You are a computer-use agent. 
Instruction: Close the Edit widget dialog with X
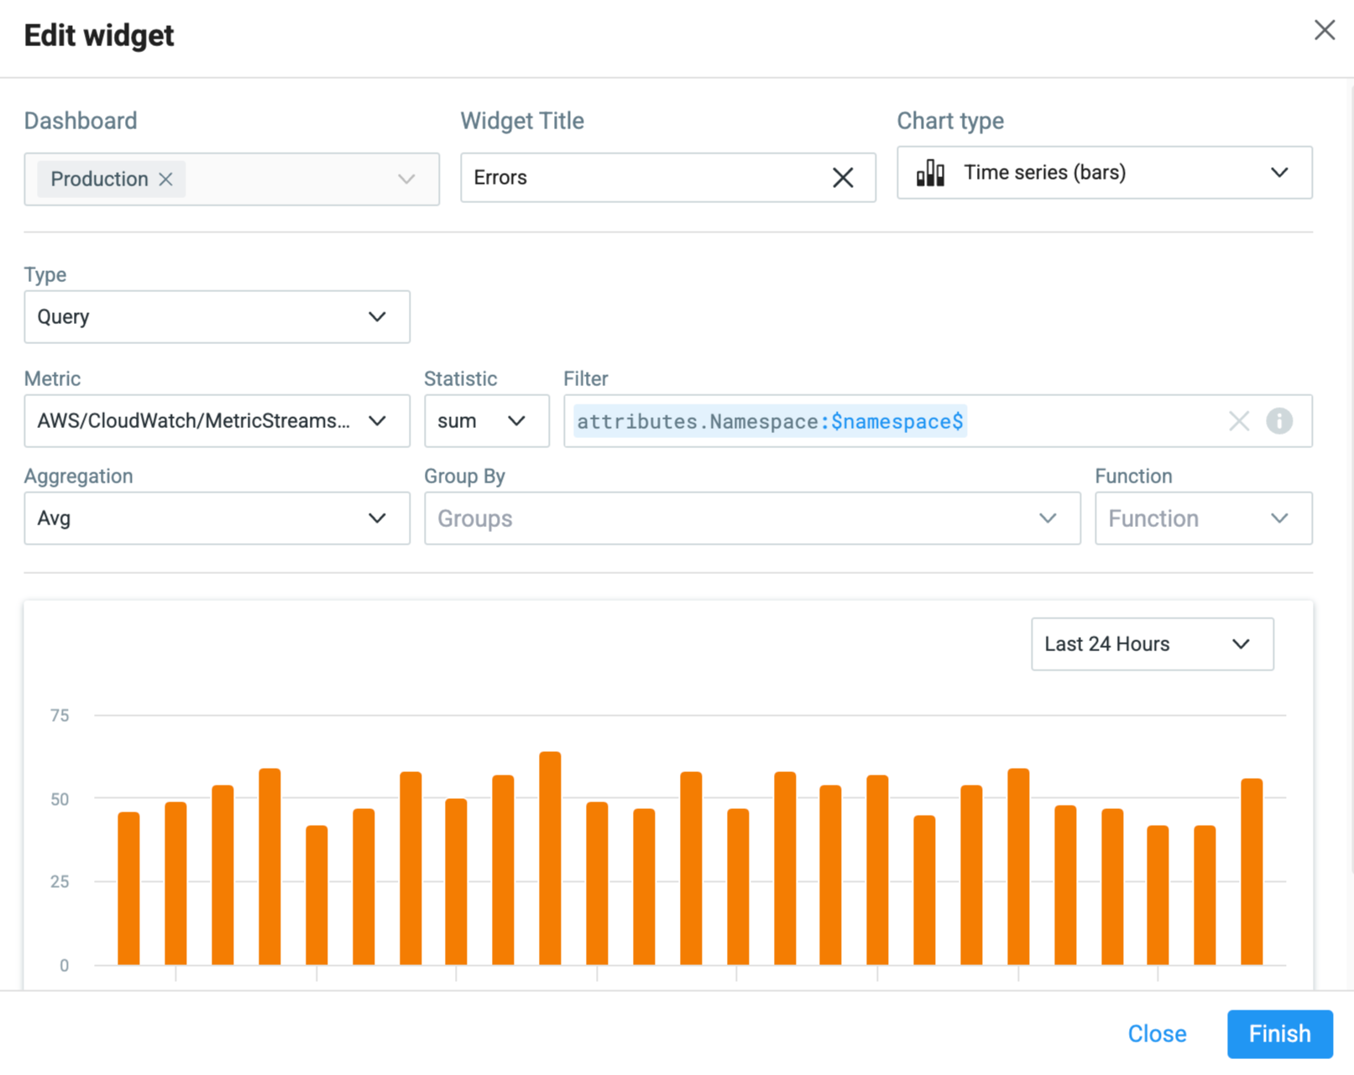[1325, 30]
